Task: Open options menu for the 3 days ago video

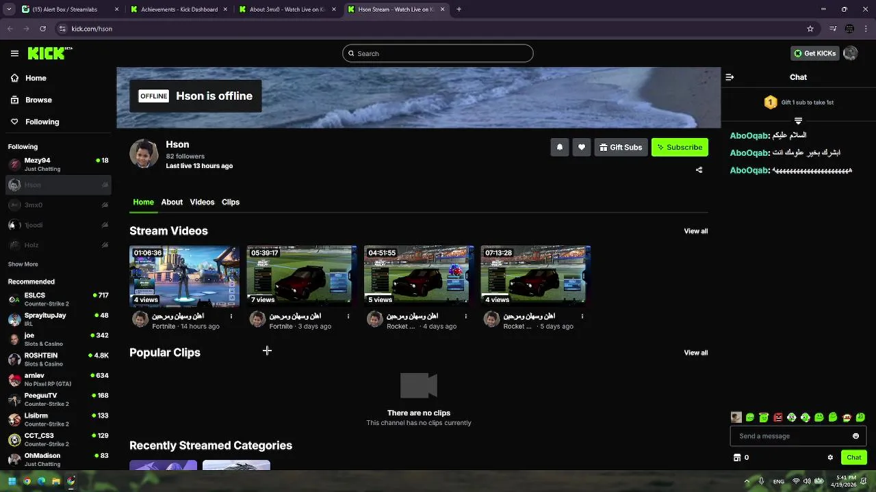Action: [348, 316]
